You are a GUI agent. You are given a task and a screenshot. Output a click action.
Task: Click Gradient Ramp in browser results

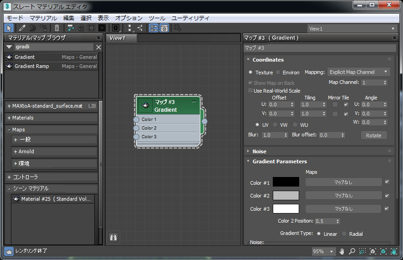tap(51, 66)
